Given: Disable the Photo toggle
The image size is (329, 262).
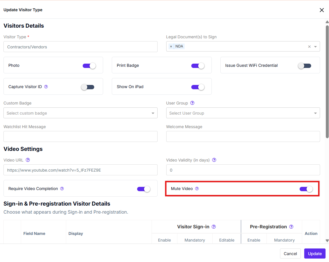Looking at the screenshot, I should [89, 66].
